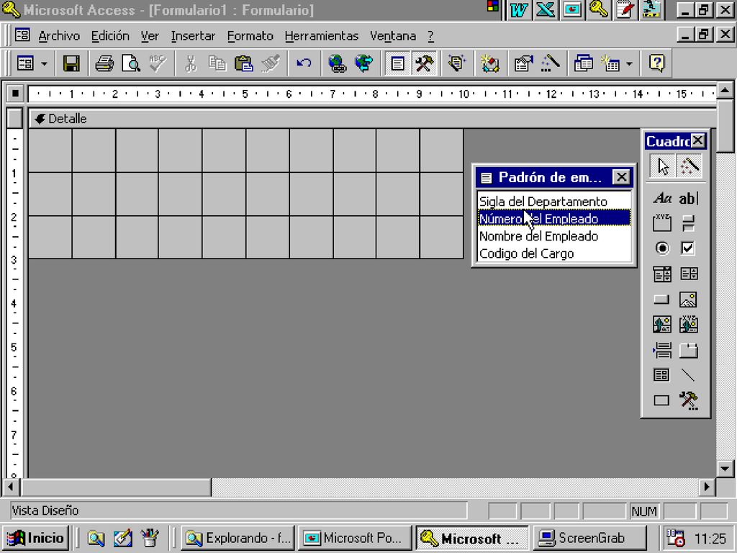The image size is (737, 553).
Task: Select the Unbound Object Frame tool
Action: [662, 325]
